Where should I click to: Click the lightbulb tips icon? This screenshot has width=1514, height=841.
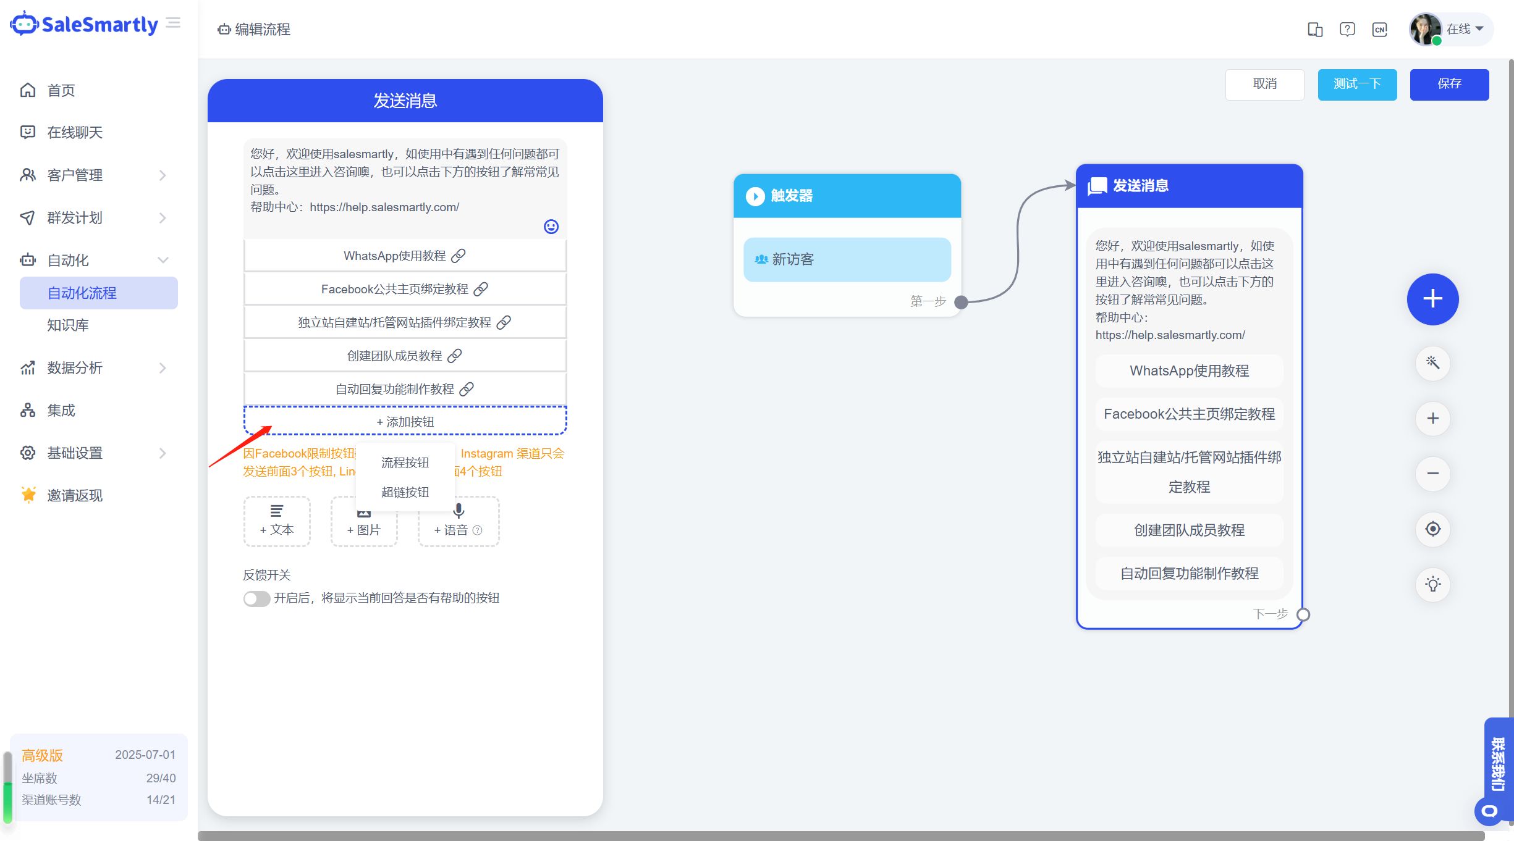(x=1432, y=584)
